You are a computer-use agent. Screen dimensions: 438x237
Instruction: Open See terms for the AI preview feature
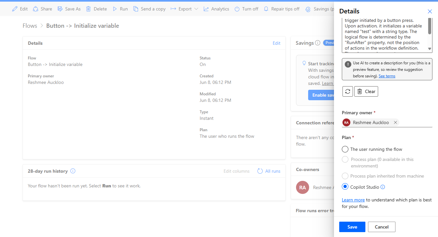click(x=387, y=76)
